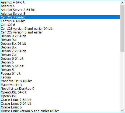Image resolution: width=125 pixels, height=113 pixels.
Task: Select Asianux Server 3 64-bit
Action: (x=60, y=10)
